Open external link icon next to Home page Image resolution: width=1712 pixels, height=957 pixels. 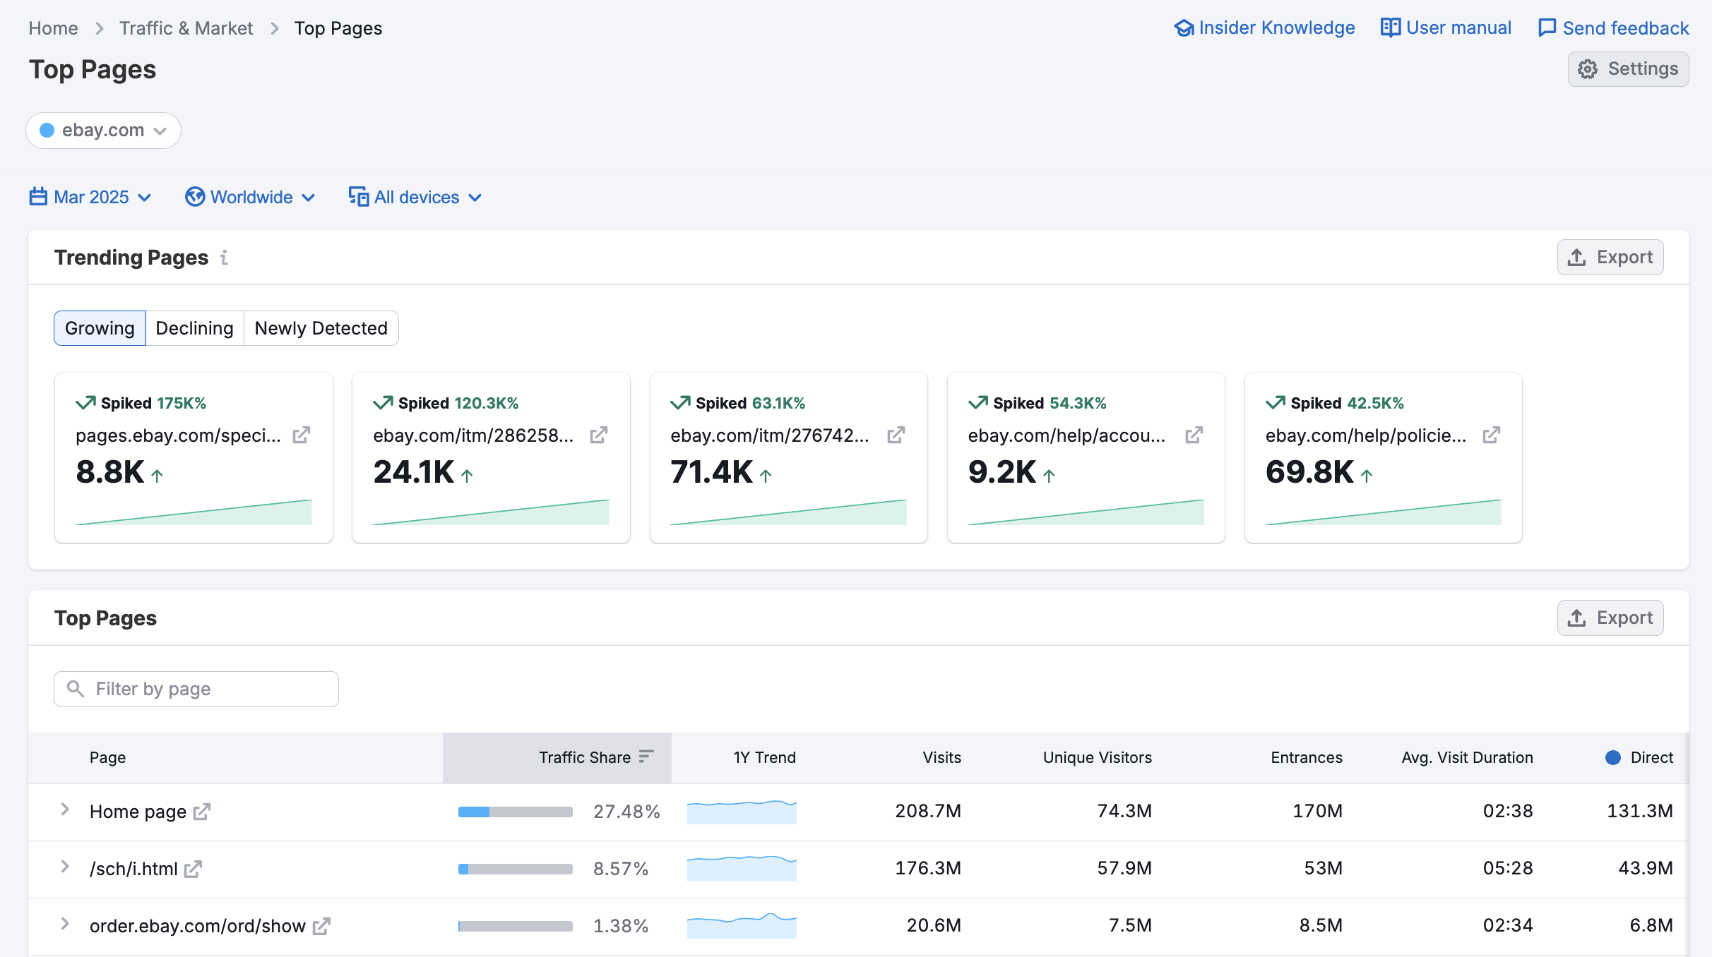(x=202, y=812)
